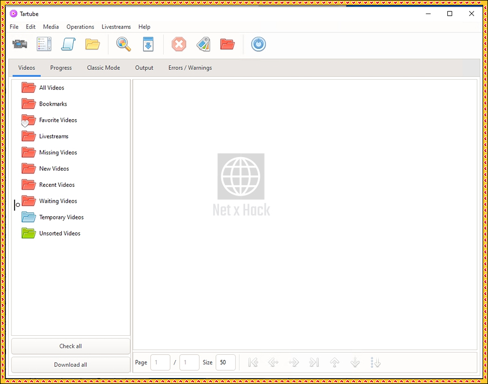Select the Recent Videos folder

[71, 185]
